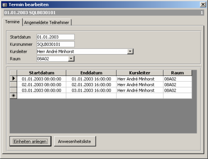Click Kursleiter cell in the 02.01.2003 row

coord(140,84)
